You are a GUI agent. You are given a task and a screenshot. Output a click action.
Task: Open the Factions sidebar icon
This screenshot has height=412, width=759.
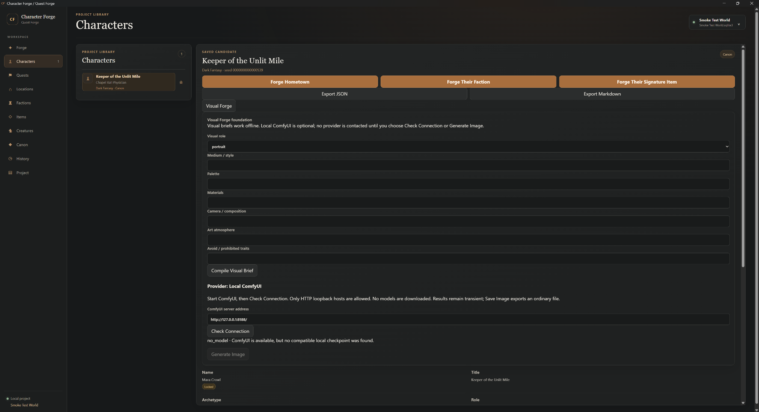(10, 103)
